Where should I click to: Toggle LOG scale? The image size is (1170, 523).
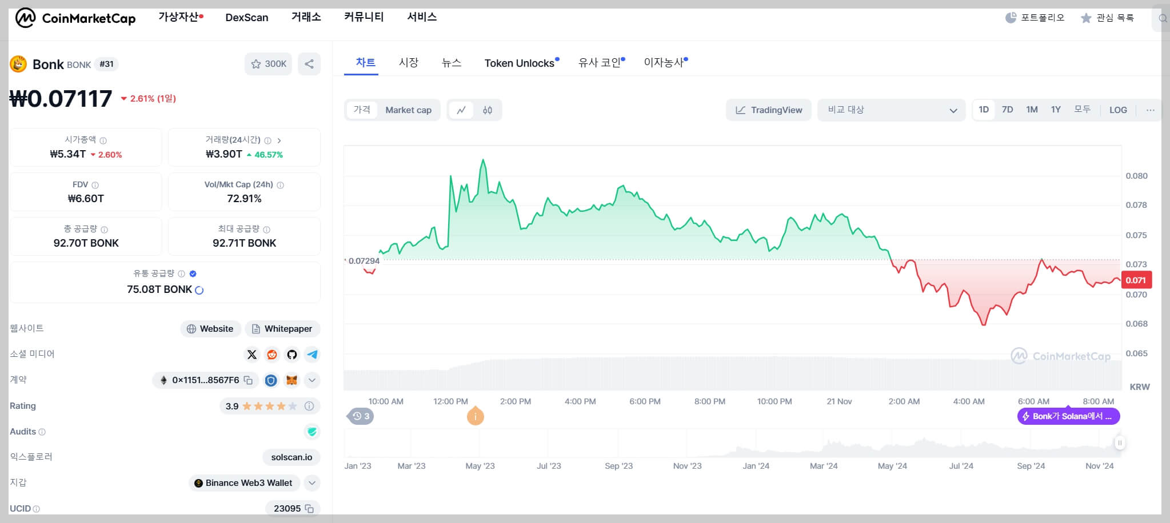pos(1118,110)
